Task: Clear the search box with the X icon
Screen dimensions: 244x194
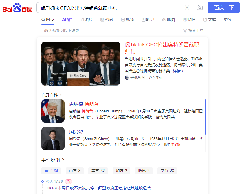Action: click(x=187, y=7)
